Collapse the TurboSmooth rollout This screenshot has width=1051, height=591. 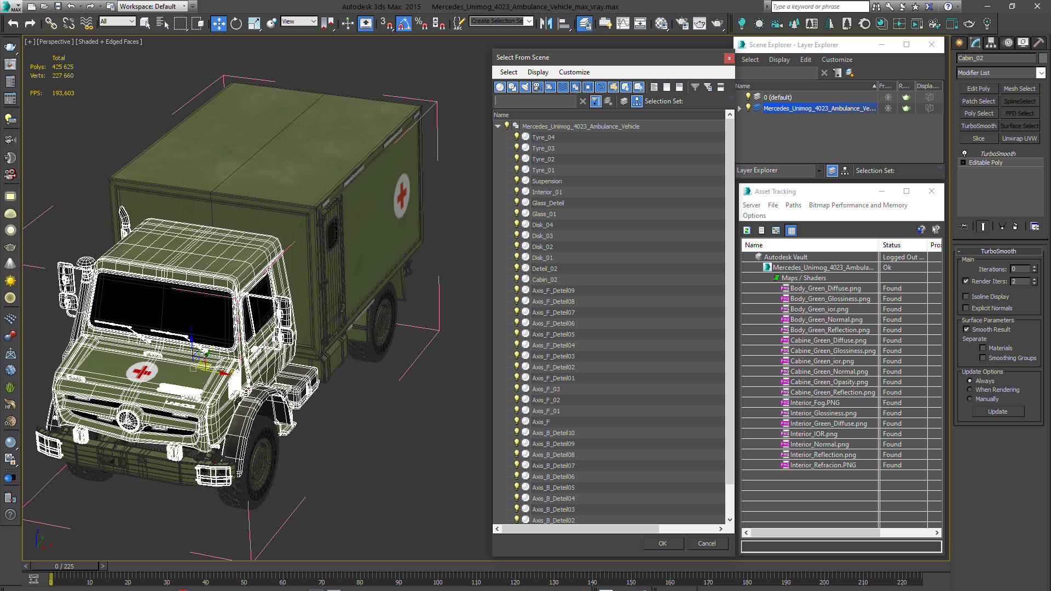click(959, 251)
